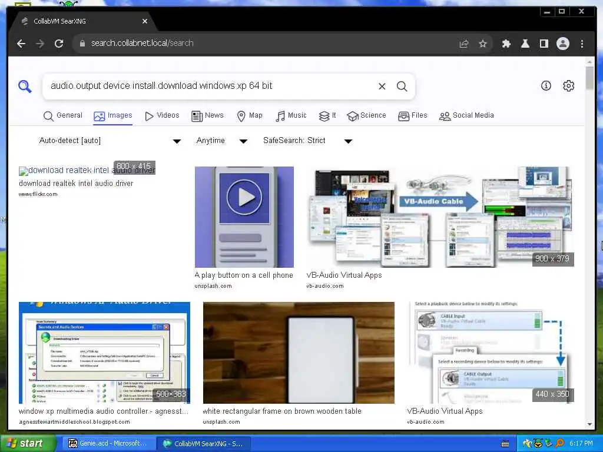
Task: Open Chrome Labs flask icon
Action: click(525, 44)
